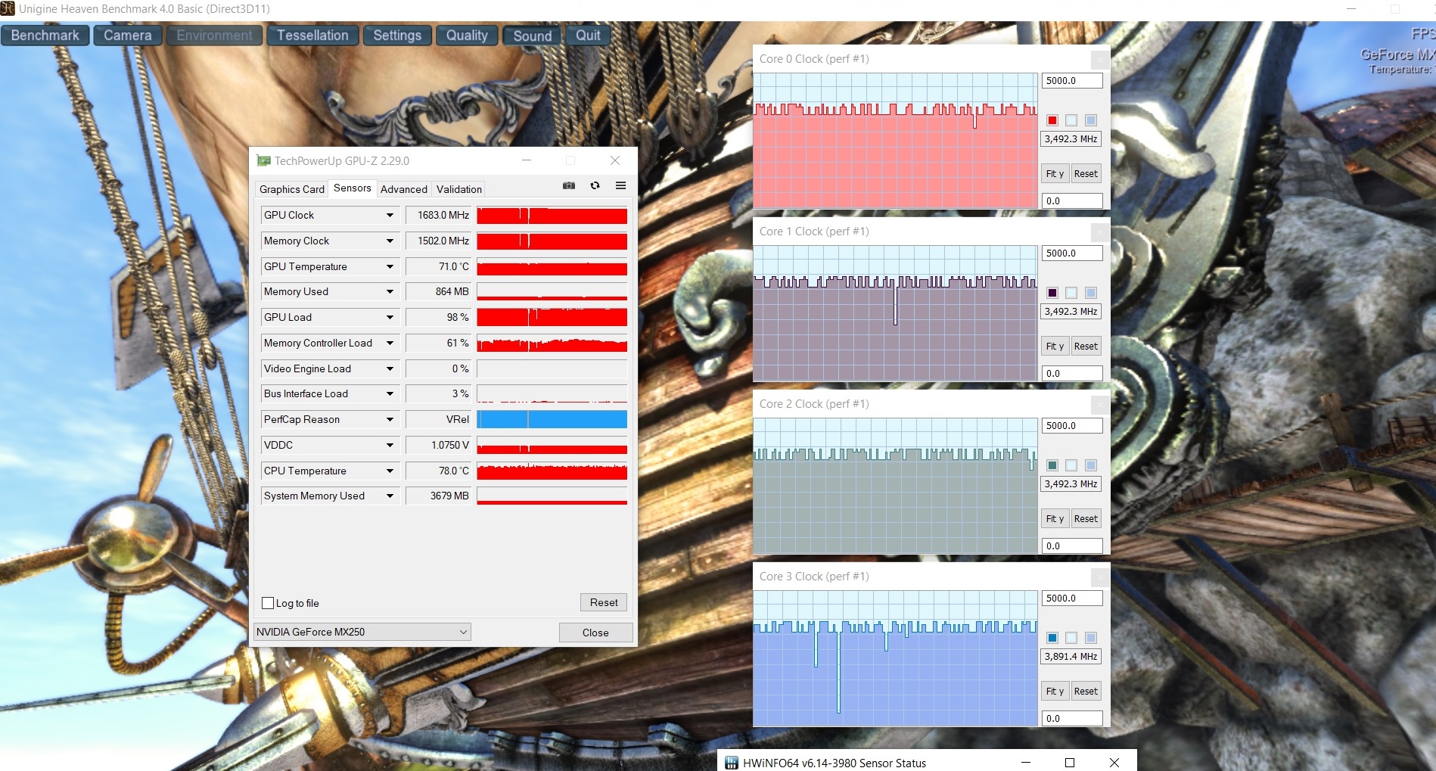The height and width of the screenshot is (771, 1436).
Task: Open the Tessellation menu in Heaven Benchmark
Action: pyautogui.click(x=312, y=36)
